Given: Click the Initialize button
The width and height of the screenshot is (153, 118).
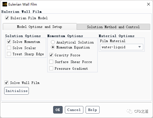Looking at the screenshot, I should (x=17, y=91).
